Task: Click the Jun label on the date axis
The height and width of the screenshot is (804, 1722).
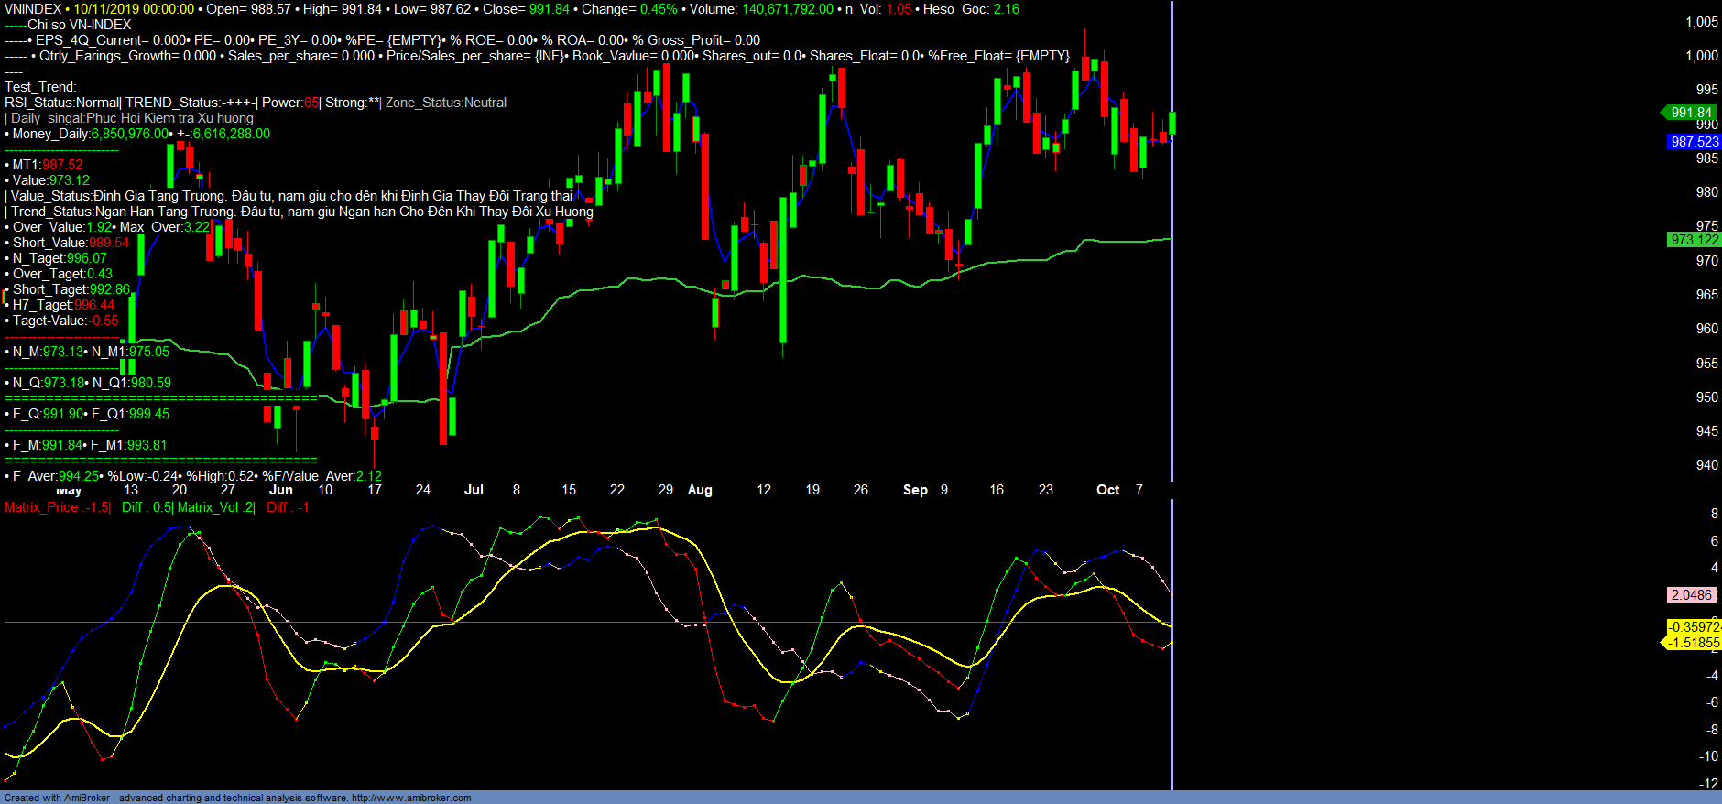Action: tap(281, 490)
